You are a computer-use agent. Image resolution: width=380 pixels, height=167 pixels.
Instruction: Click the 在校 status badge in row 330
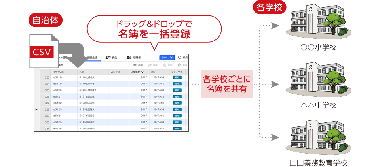click(x=176, y=122)
